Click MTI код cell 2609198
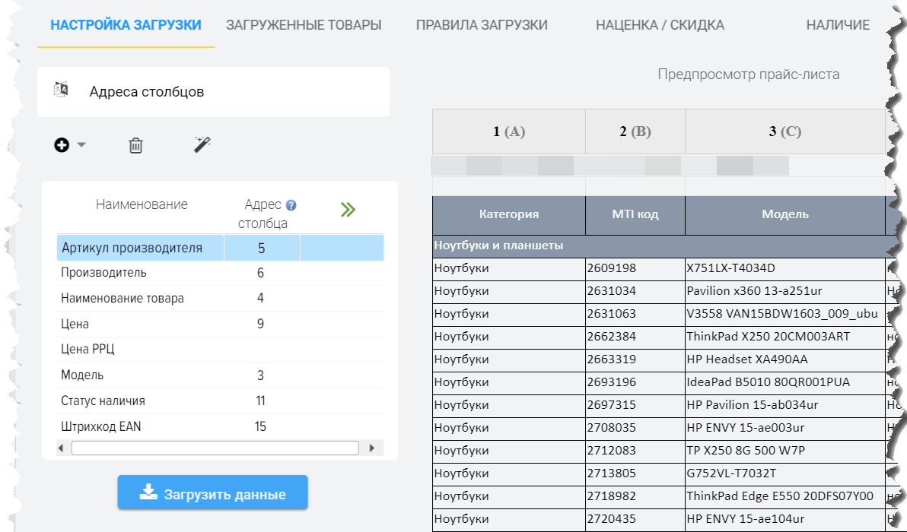 (x=611, y=268)
